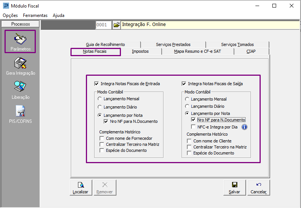Click the disabled Remover button

click(105, 188)
